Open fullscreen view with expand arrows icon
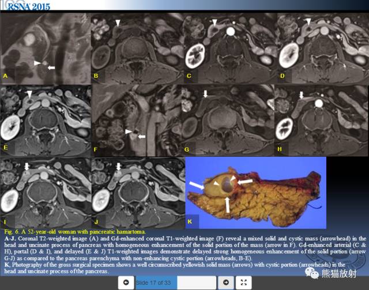Viewport: 369px width, 290px height. [244, 283]
